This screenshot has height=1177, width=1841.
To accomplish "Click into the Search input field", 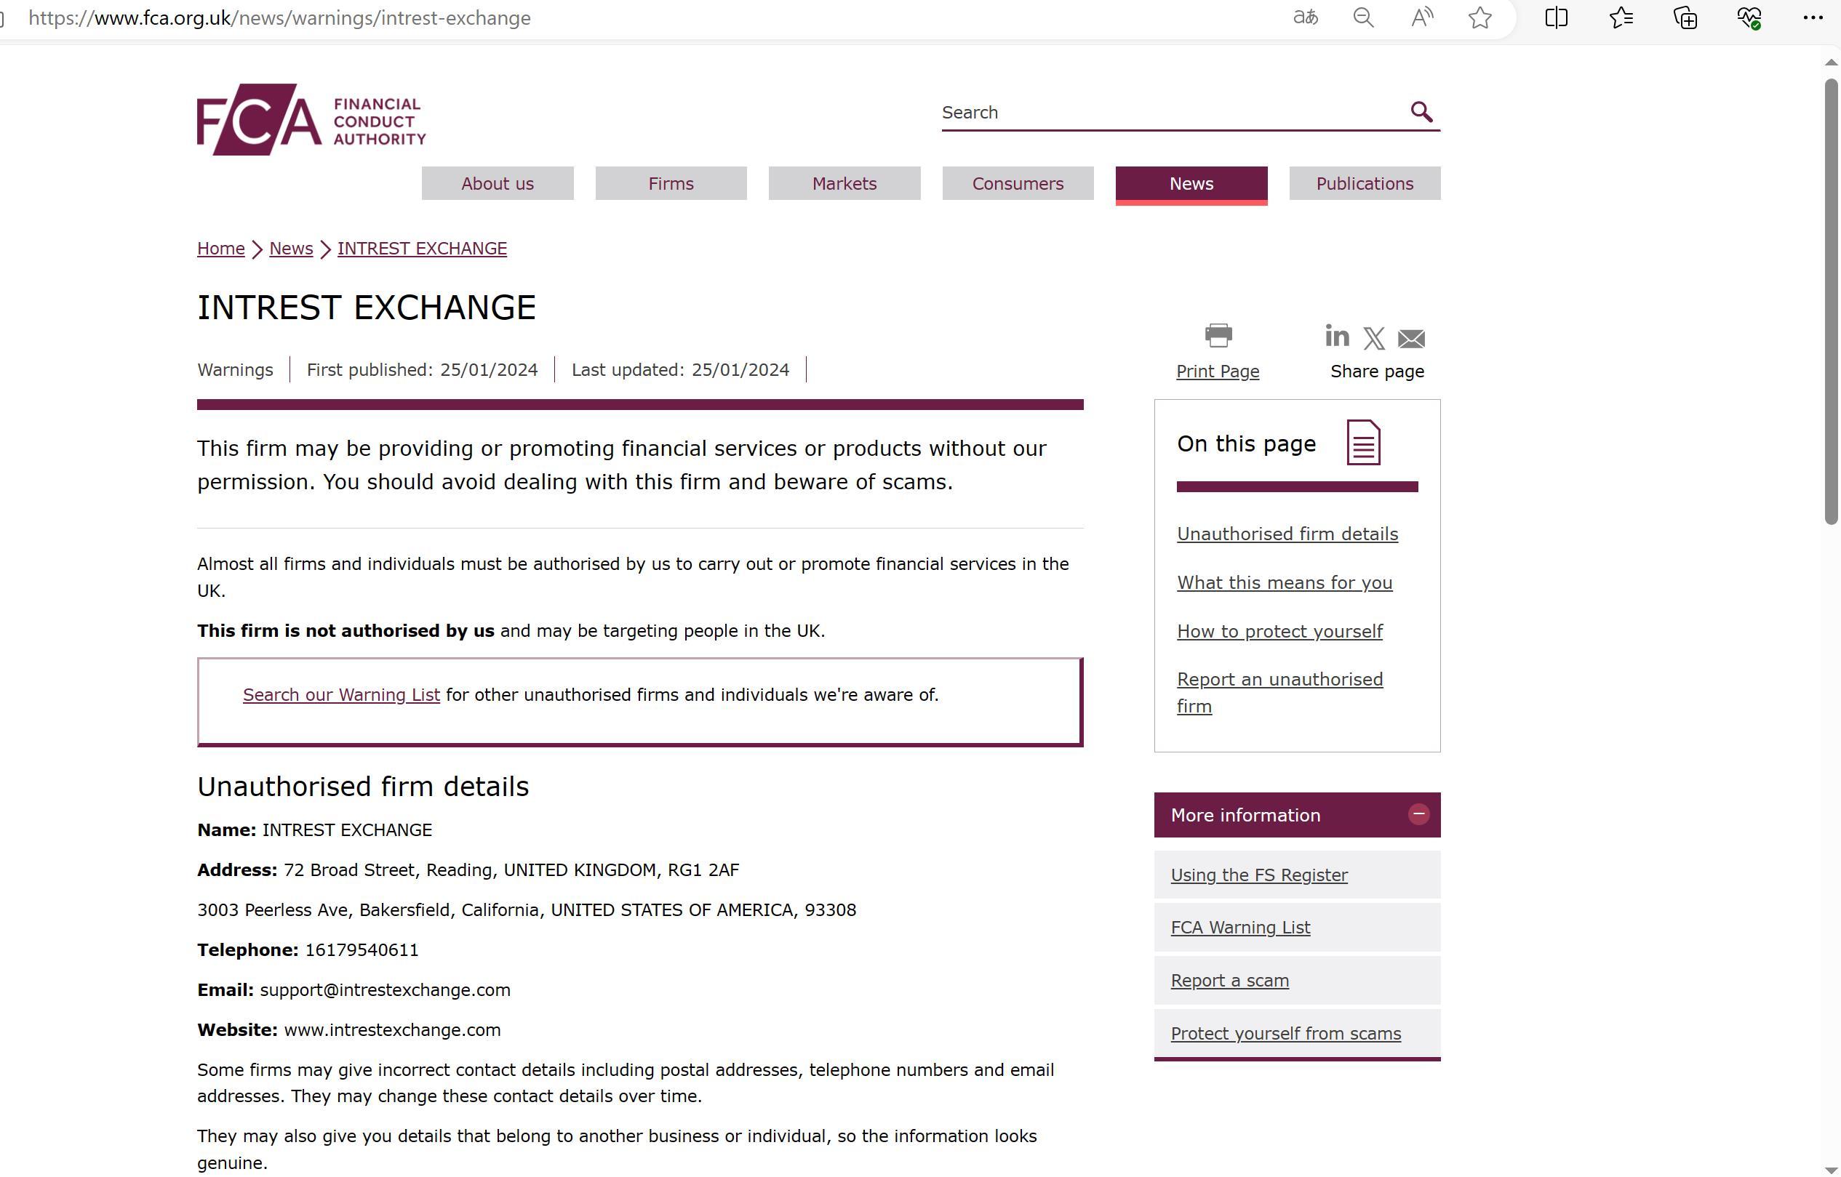I will pos(1170,113).
